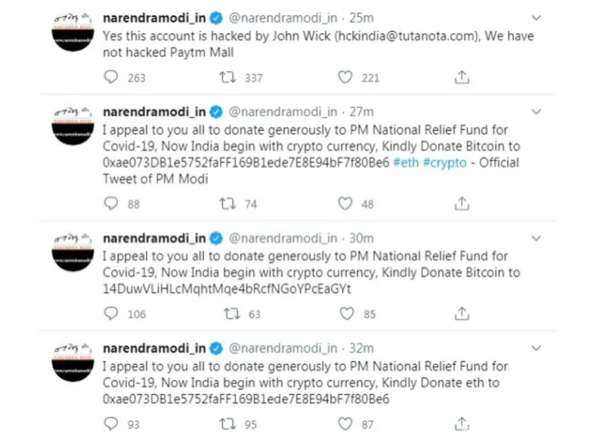Retweet the tweet with 63 retweets
The width and height of the screenshot is (594, 442).
(x=231, y=314)
